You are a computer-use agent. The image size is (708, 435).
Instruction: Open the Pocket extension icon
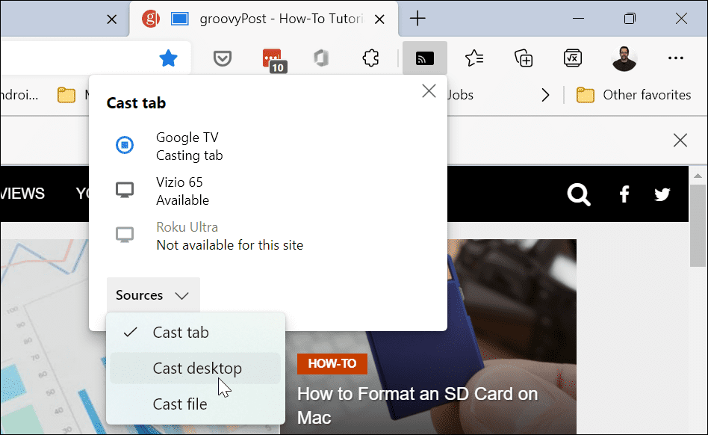coord(222,58)
